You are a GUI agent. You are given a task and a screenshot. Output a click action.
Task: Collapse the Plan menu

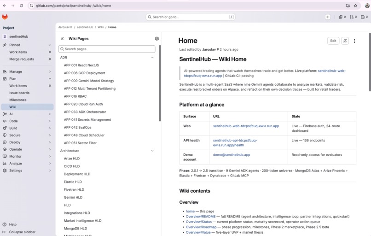50,79
